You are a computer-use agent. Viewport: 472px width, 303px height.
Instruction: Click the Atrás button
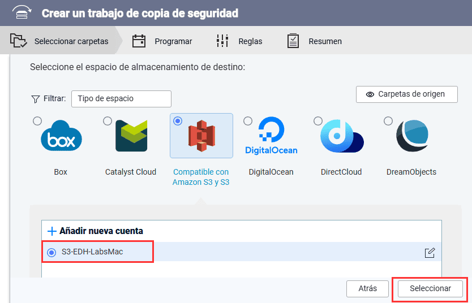pos(367,288)
